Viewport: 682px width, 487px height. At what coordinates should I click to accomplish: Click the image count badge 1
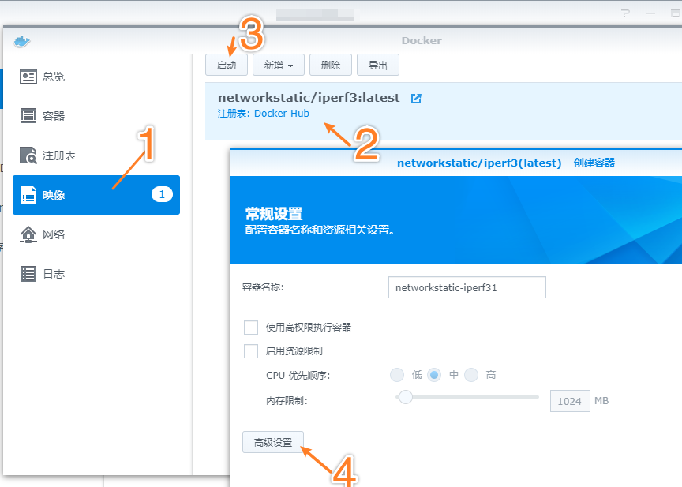point(162,194)
